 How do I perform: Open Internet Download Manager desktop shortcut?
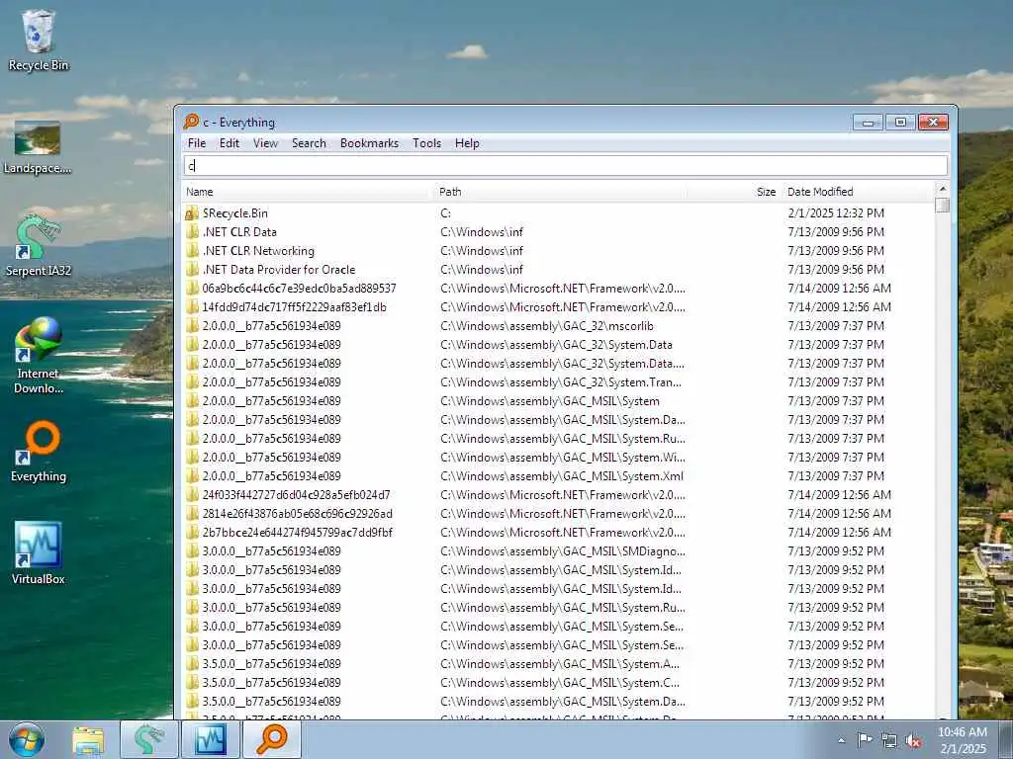pyautogui.click(x=39, y=355)
